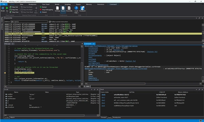This screenshot has width=204, height=122.
Task: Close the shim.cpp source tab
Action: pos(13,44)
